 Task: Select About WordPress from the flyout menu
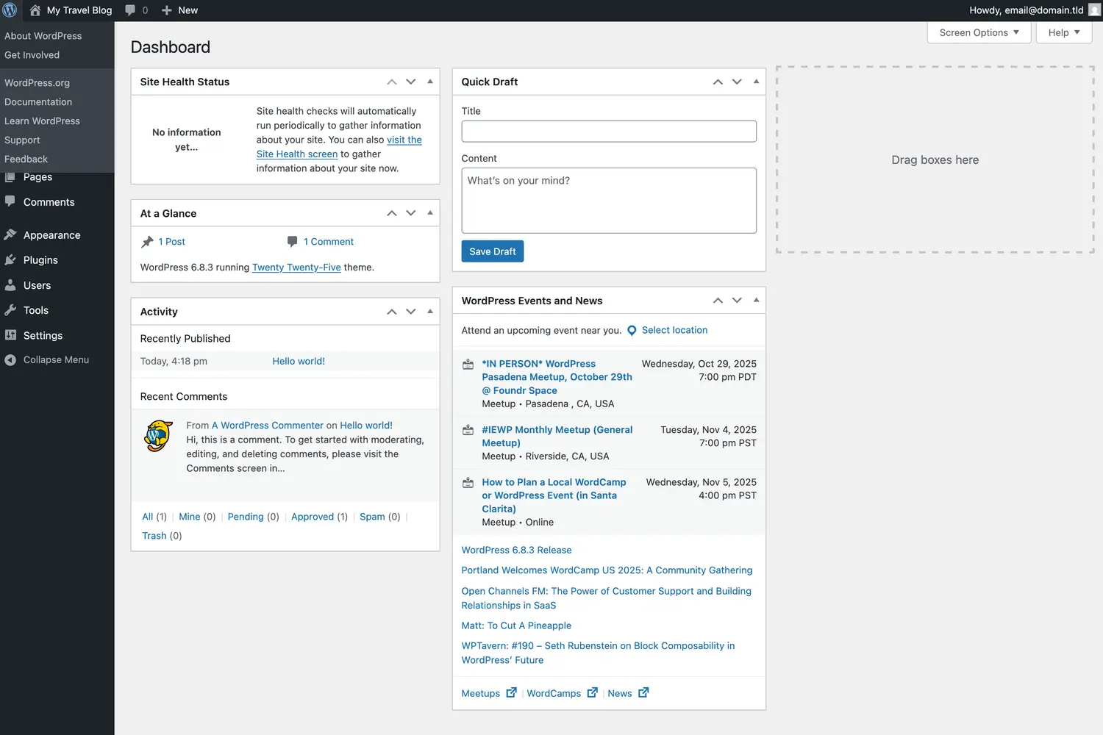coord(43,36)
